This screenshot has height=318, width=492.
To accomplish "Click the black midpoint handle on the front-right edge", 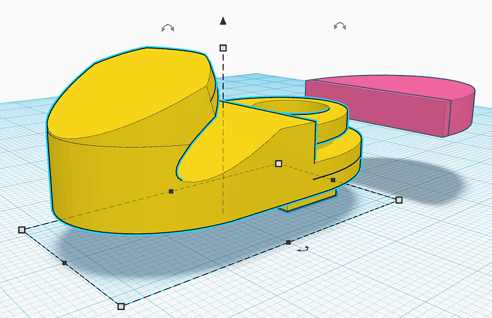I will (x=288, y=242).
